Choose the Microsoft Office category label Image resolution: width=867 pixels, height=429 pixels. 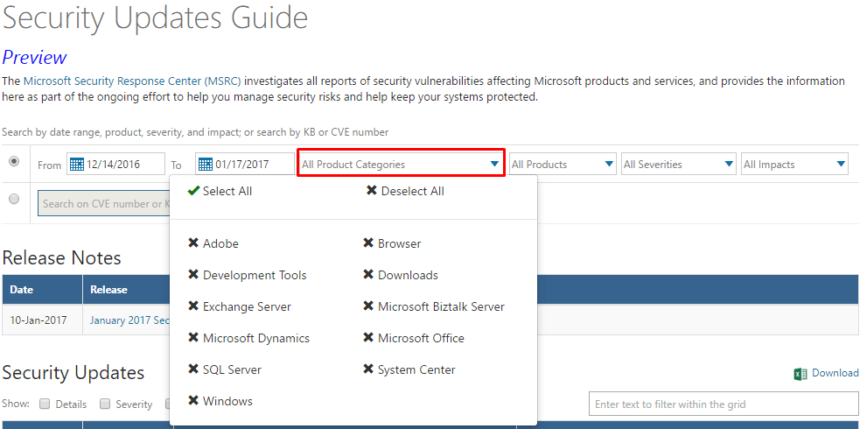click(421, 338)
